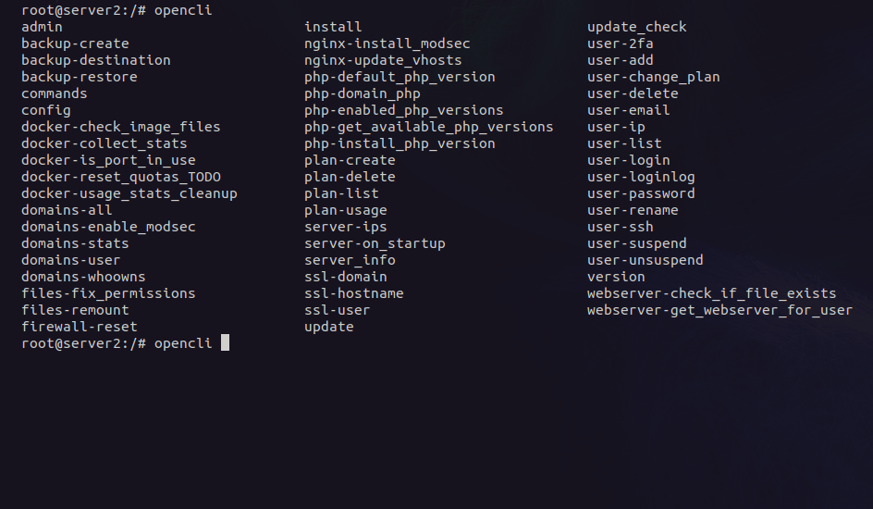Click the 'backup-create' command text

pos(75,43)
